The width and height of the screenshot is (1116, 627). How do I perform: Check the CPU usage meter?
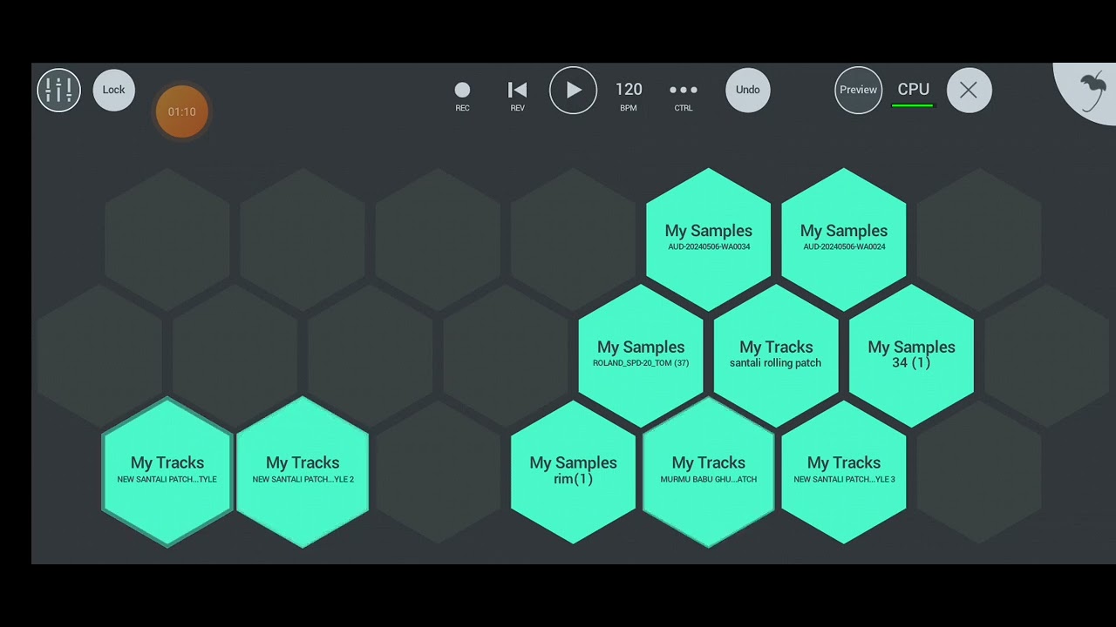(913, 93)
